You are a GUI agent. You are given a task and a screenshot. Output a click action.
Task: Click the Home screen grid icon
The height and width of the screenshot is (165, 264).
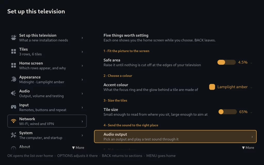13,65
